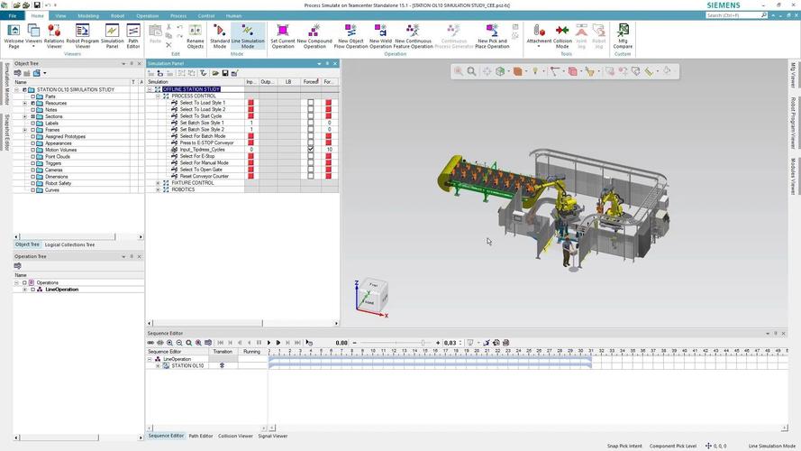
Task: Uncheck Forced box for Input_Tipdress_Cycles
Action: (x=311, y=150)
